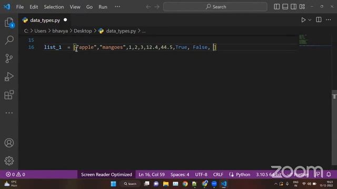Run the Python file with play button

pyautogui.click(x=303, y=20)
